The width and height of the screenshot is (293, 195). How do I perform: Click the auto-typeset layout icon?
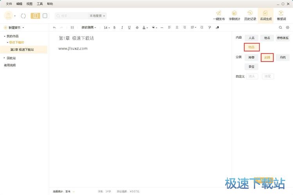pyautogui.click(x=72, y=28)
